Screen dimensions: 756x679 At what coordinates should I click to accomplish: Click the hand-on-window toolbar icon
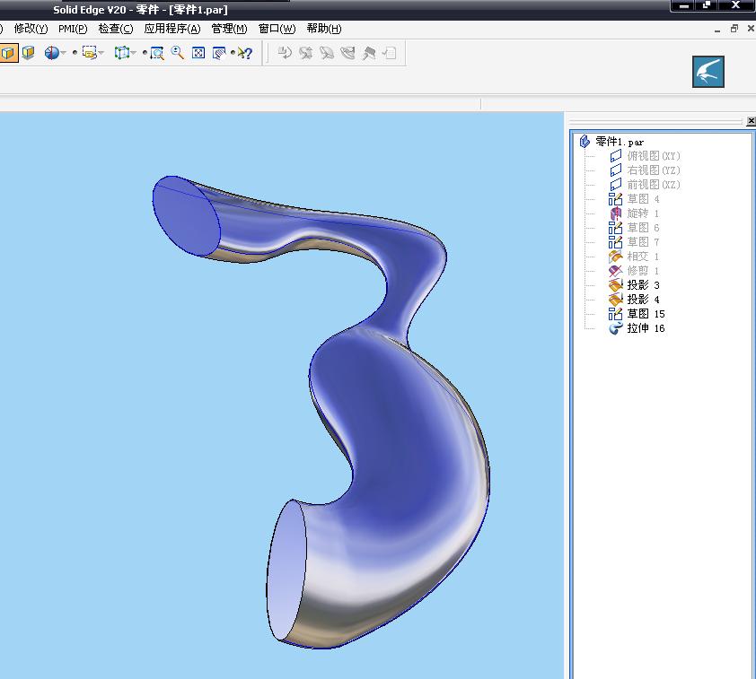(219, 53)
